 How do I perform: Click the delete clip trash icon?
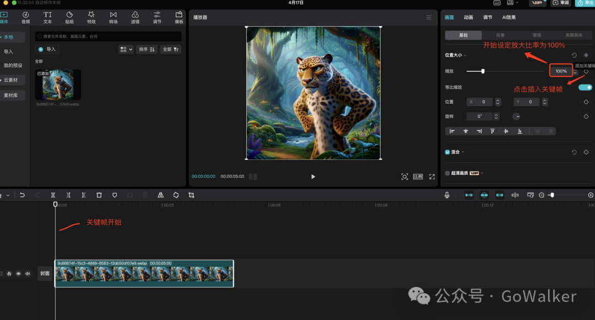pos(99,195)
